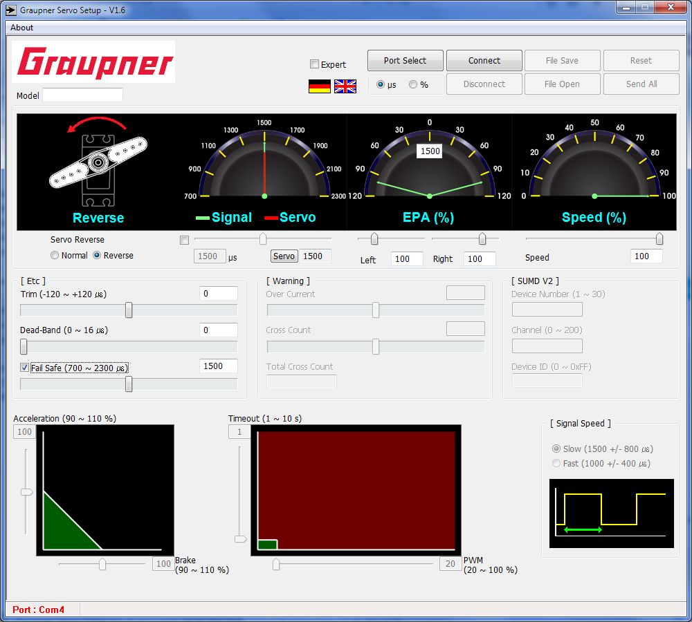Click the Acceleration vertical slider handle
This screenshot has height=622, width=692.
click(x=26, y=492)
